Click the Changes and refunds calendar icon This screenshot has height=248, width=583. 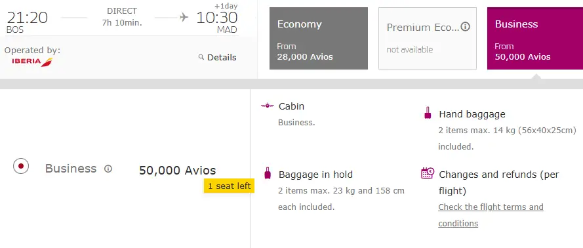[428, 173]
